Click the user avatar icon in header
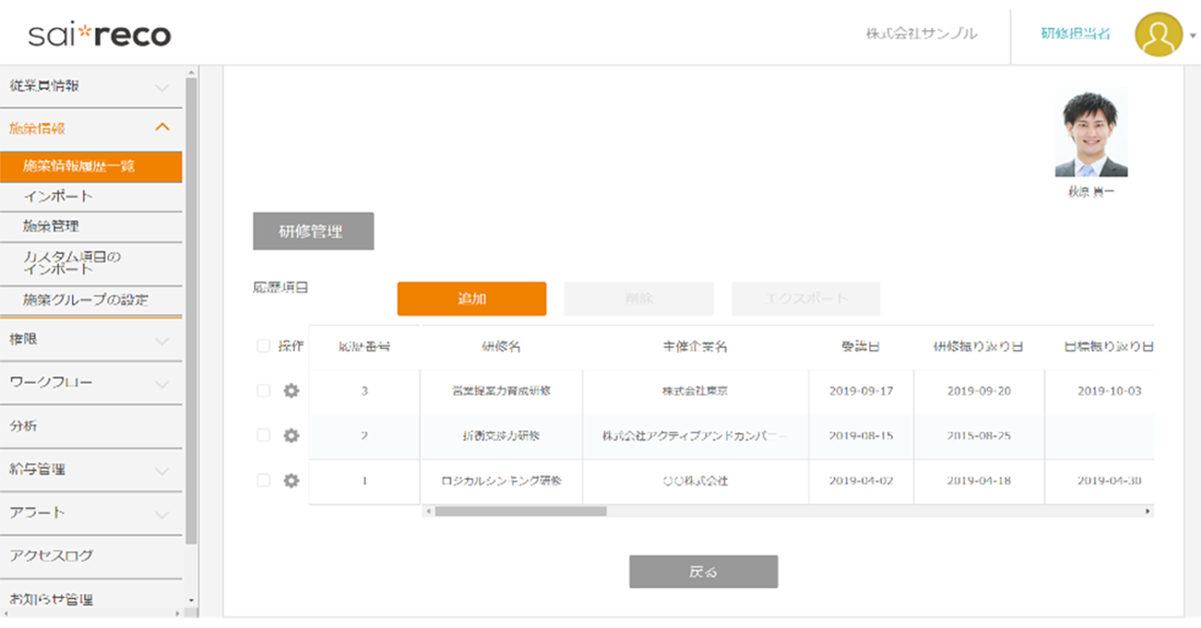This screenshot has width=1201, height=628. tap(1158, 35)
